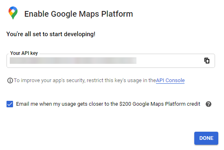Image resolution: width=224 pixels, height=150 pixels.
Task: Click the "To improve your app's security" text
Action: coord(49,80)
